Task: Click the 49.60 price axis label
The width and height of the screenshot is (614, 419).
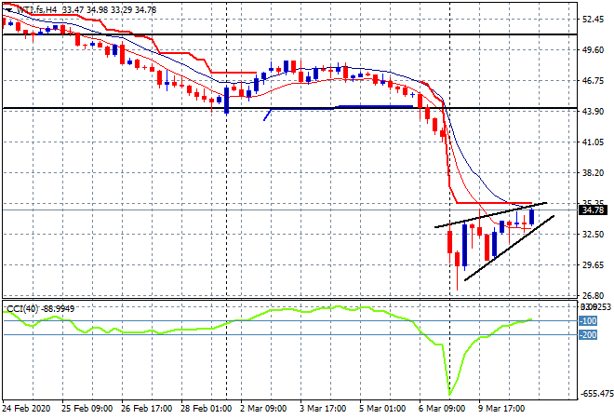Action: (x=593, y=49)
